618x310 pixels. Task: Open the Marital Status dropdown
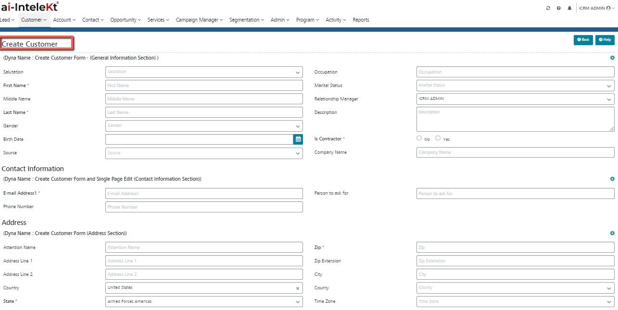(516, 86)
